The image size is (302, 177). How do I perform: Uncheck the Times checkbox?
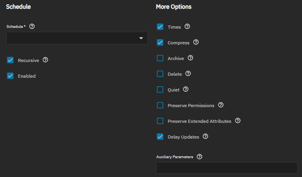(x=160, y=27)
